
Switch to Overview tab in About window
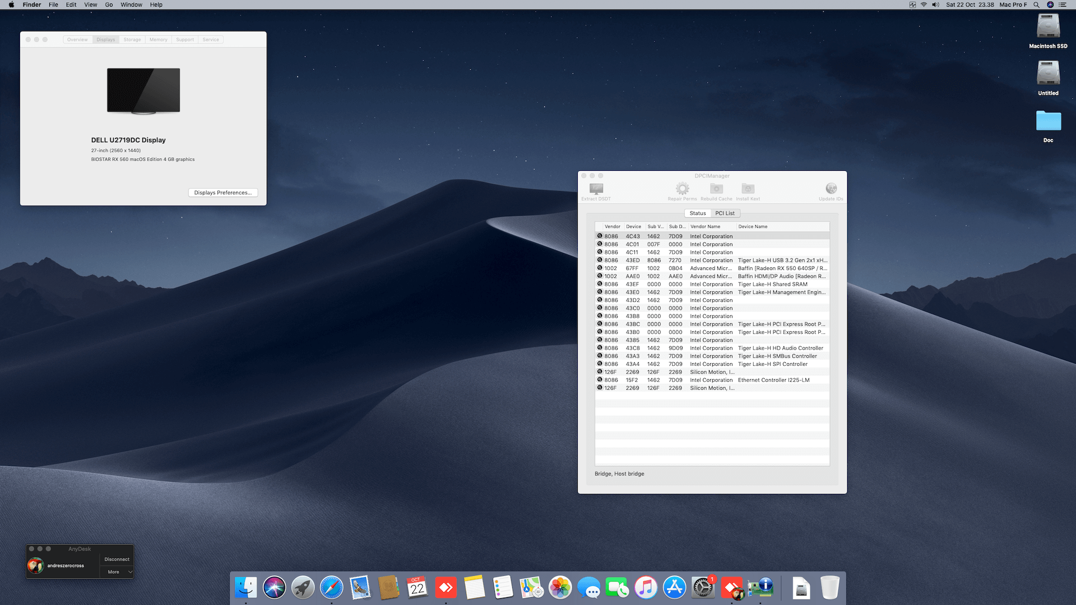pos(77,40)
